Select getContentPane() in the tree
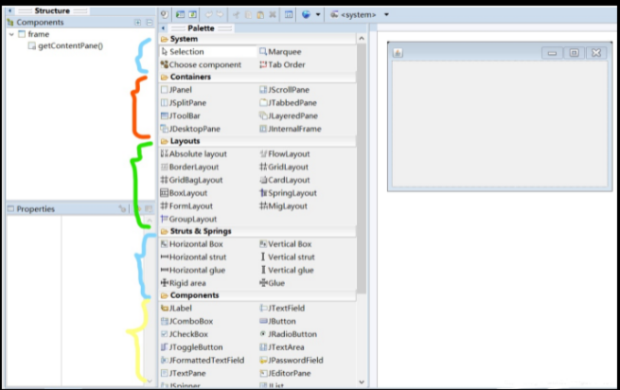This screenshot has height=390, width=620. 65,45
